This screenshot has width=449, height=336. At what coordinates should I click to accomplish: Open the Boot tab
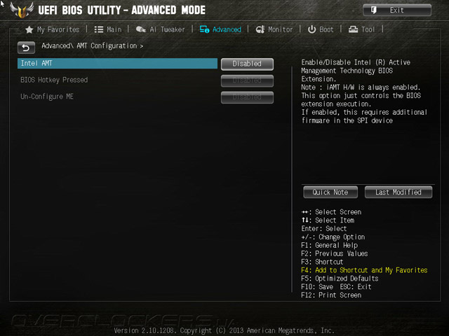click(321, 29)
